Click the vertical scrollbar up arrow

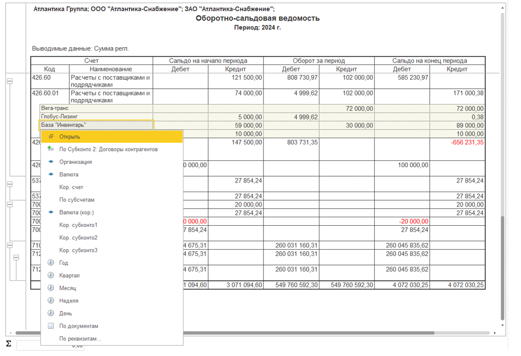click(503, 7)
